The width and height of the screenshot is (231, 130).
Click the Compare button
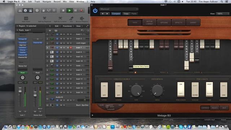coord(116,14)
